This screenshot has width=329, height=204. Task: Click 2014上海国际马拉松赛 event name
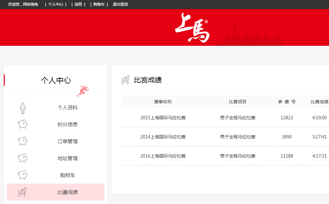click(163, 137)
